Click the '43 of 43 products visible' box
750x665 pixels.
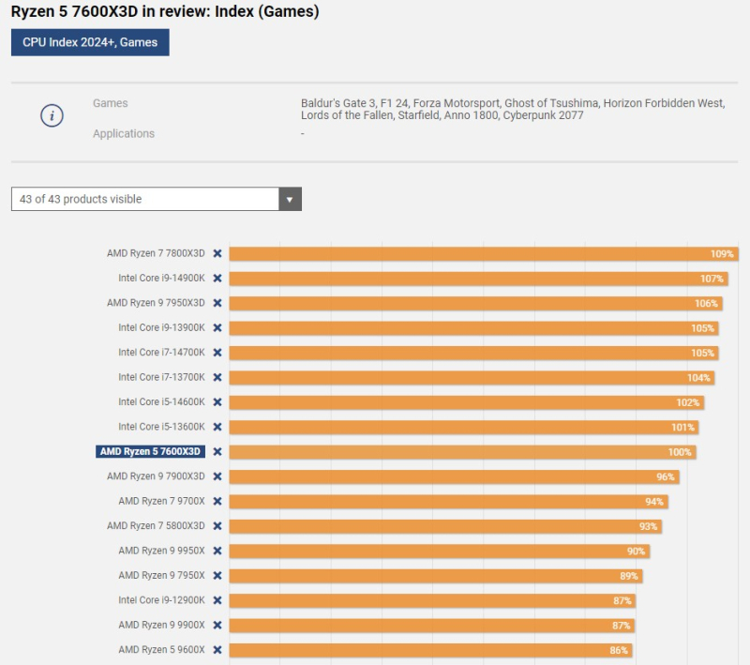pos(145,199)
